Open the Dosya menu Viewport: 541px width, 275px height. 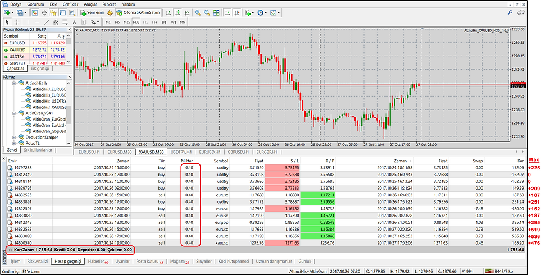[15, 4]
